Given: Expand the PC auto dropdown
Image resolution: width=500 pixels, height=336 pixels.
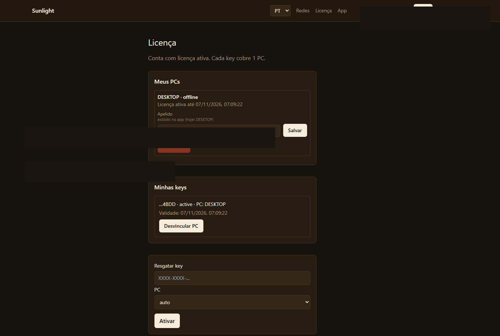Looking at the screenshot, I should [x=232, y=302].
